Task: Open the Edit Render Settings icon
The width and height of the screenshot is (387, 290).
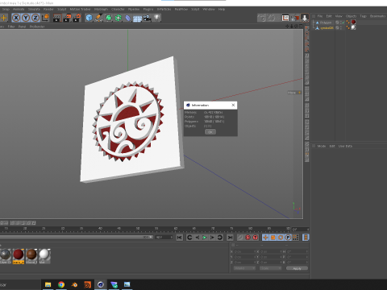Action: tap(77, 18)
